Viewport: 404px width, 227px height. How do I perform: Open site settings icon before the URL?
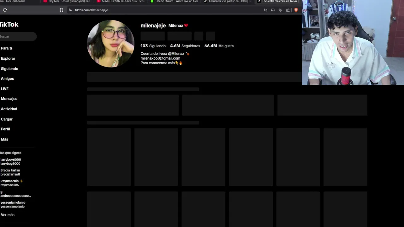tap(70, 10)
